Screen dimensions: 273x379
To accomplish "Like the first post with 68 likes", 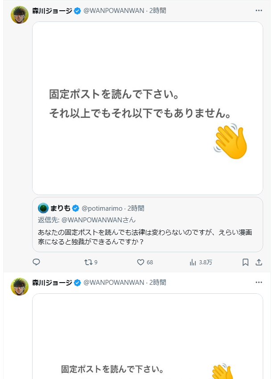I will (141, 262).
